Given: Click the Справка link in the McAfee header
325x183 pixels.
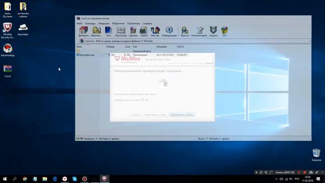Looking at the screenshot, I should tap(209, 63).
